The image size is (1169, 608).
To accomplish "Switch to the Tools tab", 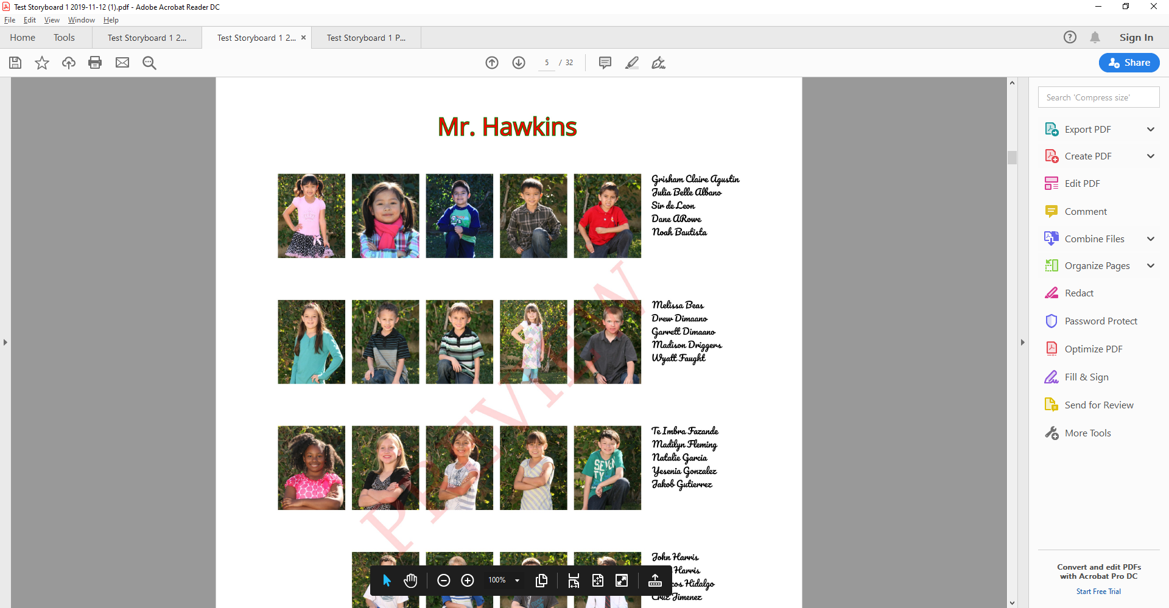I will 64,38.
